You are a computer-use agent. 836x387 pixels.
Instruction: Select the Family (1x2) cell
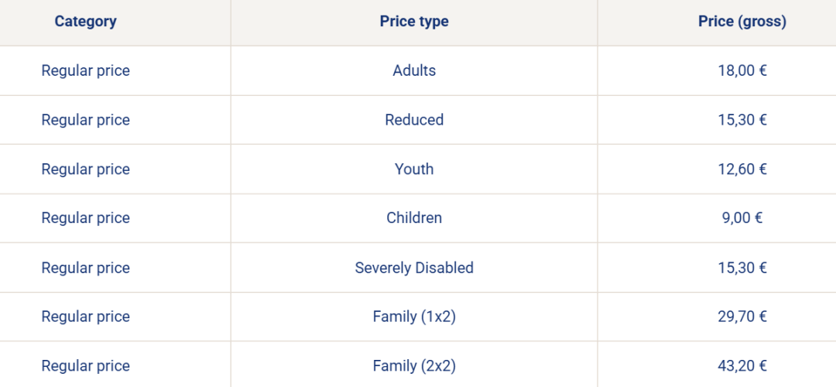click(x=414, y=317)
